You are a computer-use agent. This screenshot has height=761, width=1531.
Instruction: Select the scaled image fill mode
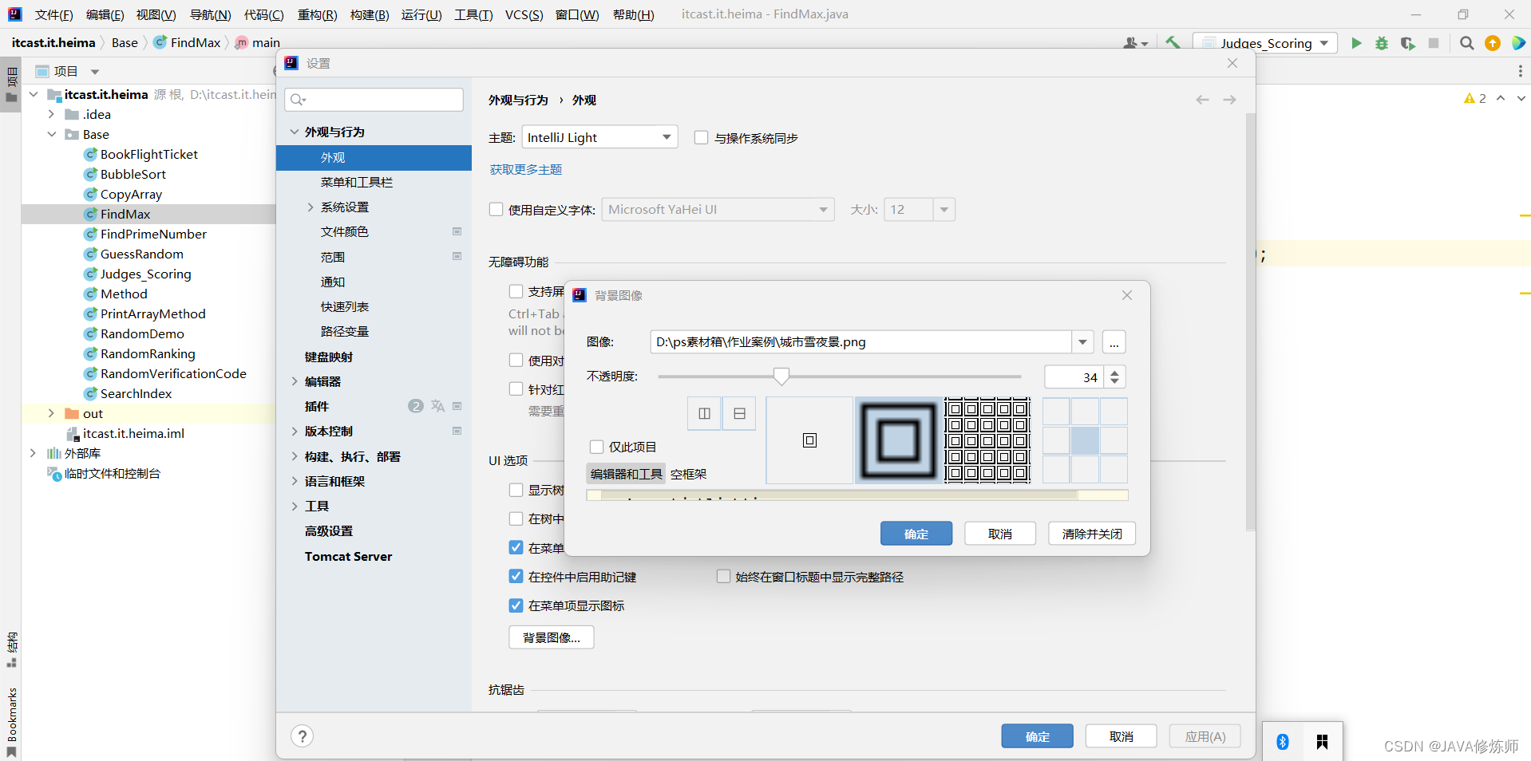898,440
